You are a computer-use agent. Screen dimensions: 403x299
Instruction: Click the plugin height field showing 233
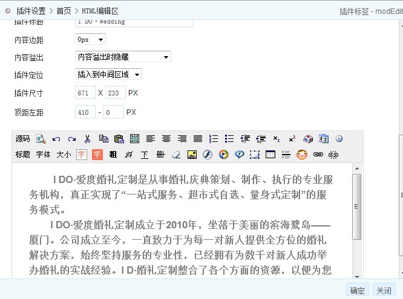pos(116,92)
